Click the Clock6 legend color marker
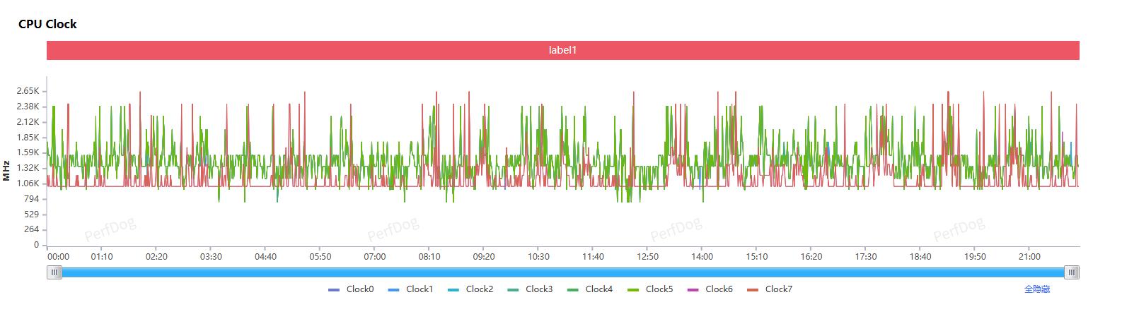 click(693, 289)
